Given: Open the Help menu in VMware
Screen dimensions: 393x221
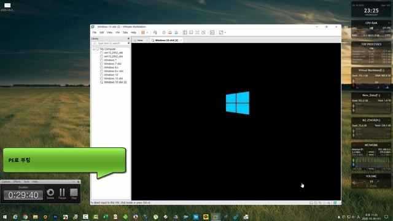Looking at the screenshot, I should (133, 33).
